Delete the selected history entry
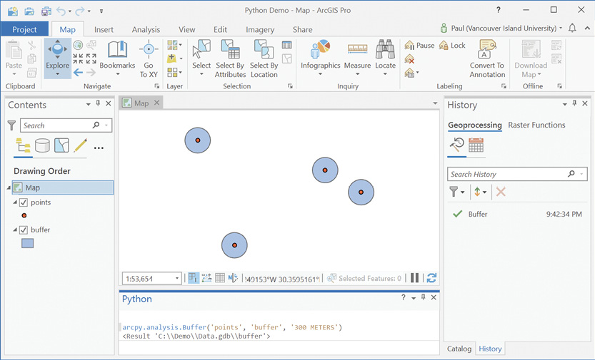 [501, 192]
